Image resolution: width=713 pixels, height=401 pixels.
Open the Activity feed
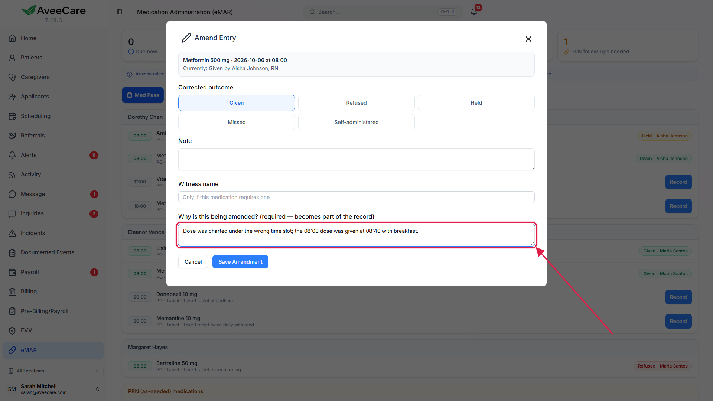pyautogui.click(x=53, y=175)
